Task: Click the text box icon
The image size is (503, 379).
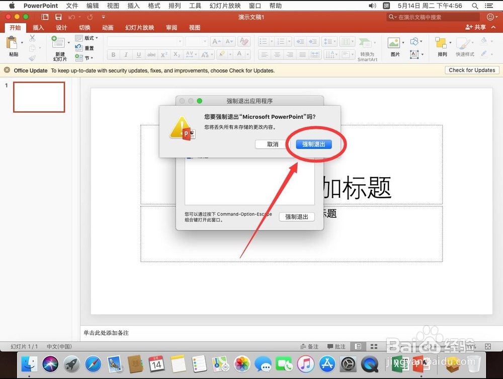Action: pos(414,54)
